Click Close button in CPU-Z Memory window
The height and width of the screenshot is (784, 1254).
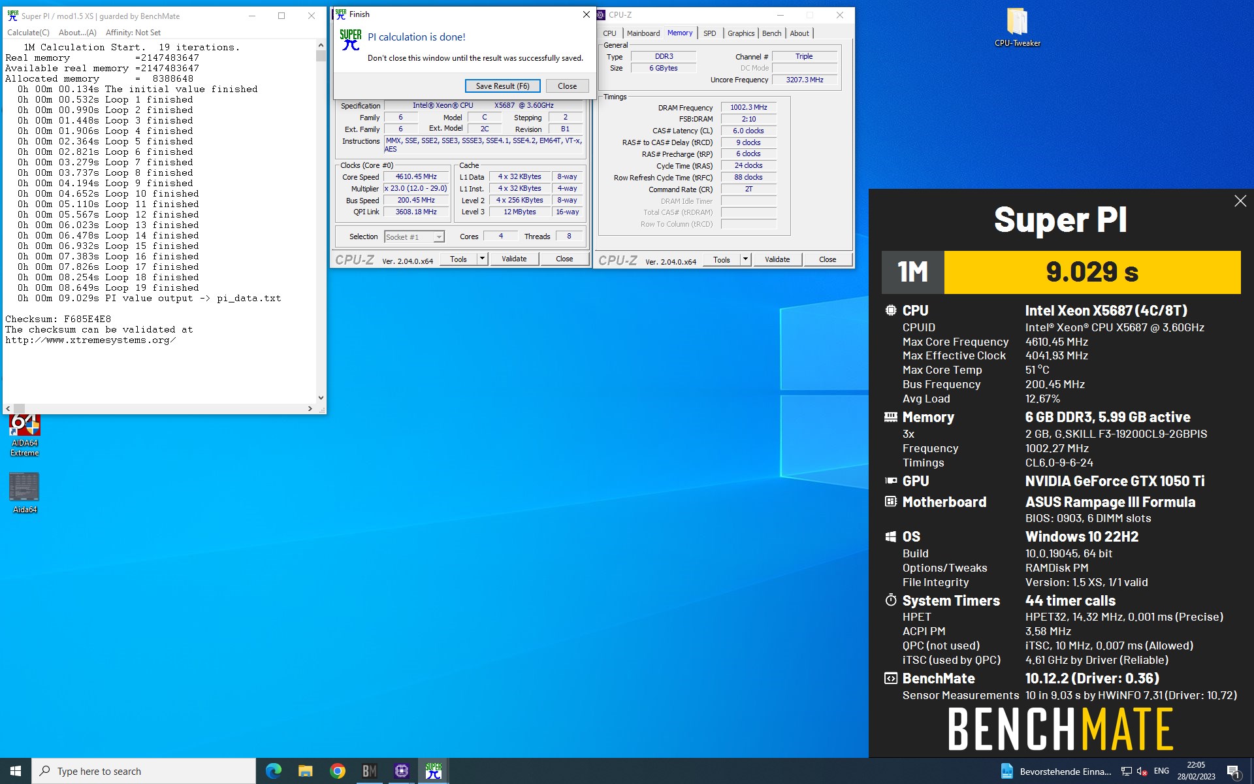pyautogui.click(x=828, y=259)
